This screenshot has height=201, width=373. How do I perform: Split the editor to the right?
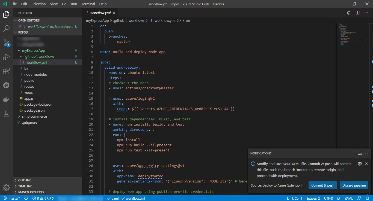(x=357, y=13)
